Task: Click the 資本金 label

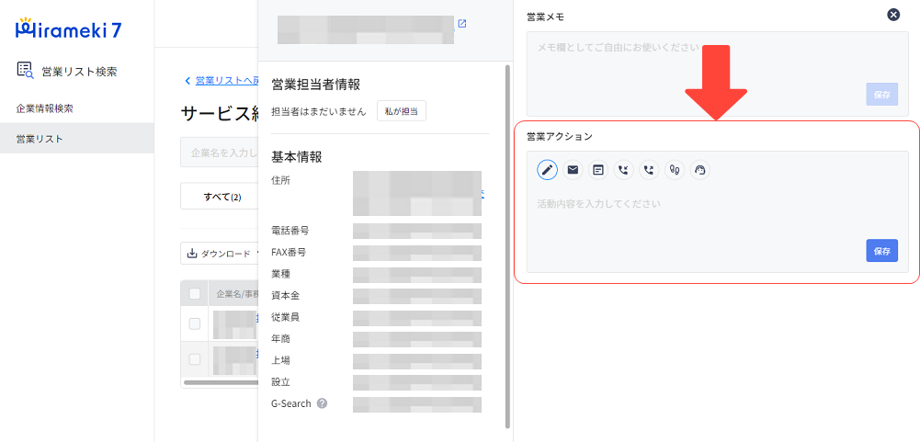Action: tap(286, 295)
